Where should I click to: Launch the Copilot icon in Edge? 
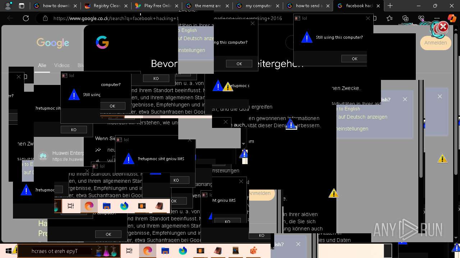[452, 18]
